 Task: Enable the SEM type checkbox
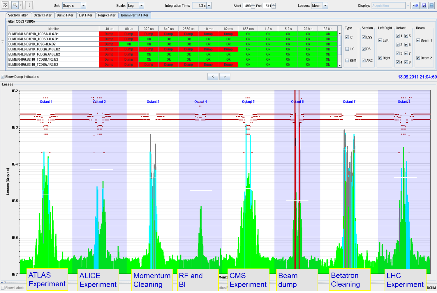coord(347,61)
